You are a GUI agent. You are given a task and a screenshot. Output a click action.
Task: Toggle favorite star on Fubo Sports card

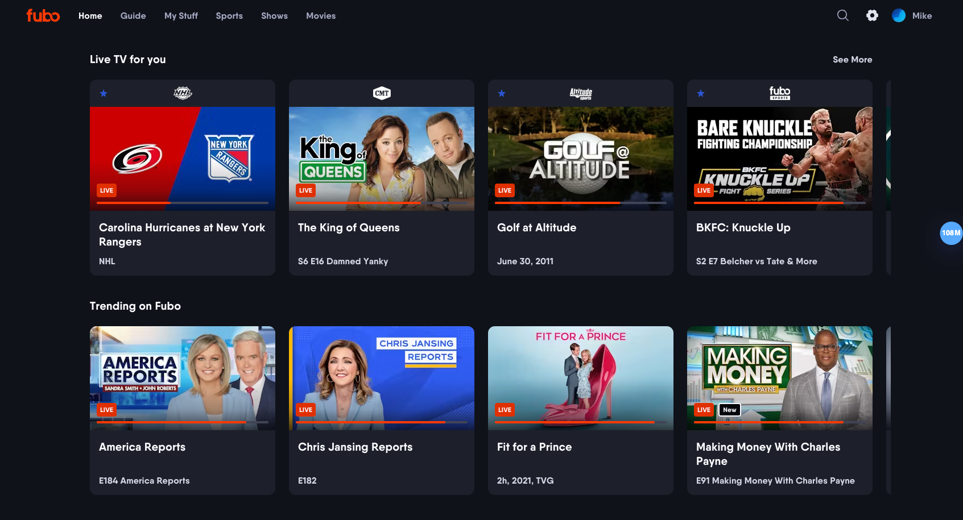[701, 94]
